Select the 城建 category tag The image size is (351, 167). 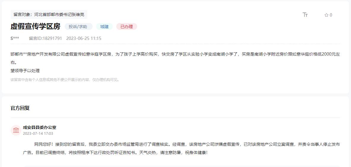click(104, 27)
